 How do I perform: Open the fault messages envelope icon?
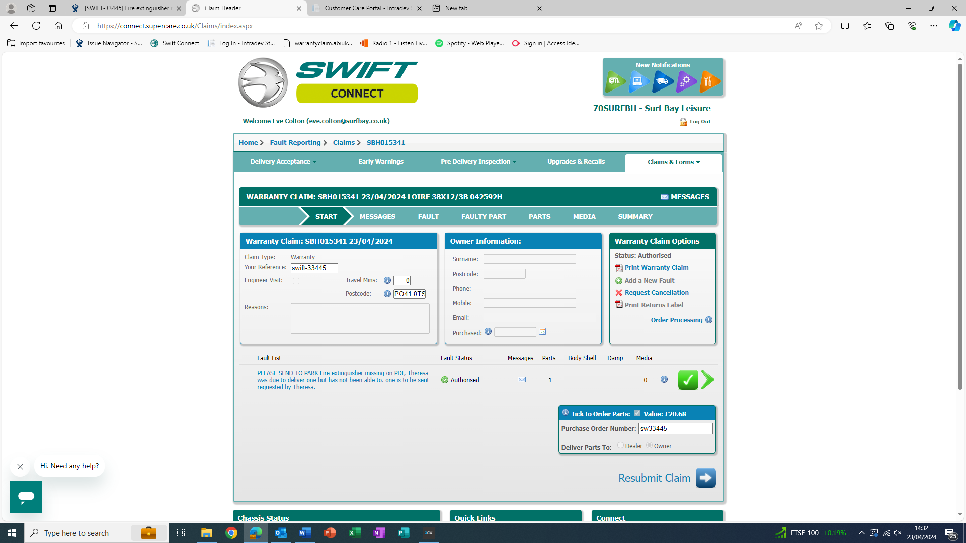coord(522,380)
